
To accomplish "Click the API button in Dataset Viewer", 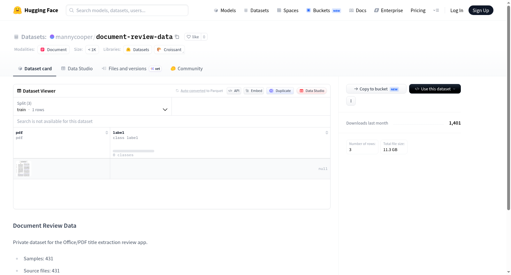I will click(234, 91).
